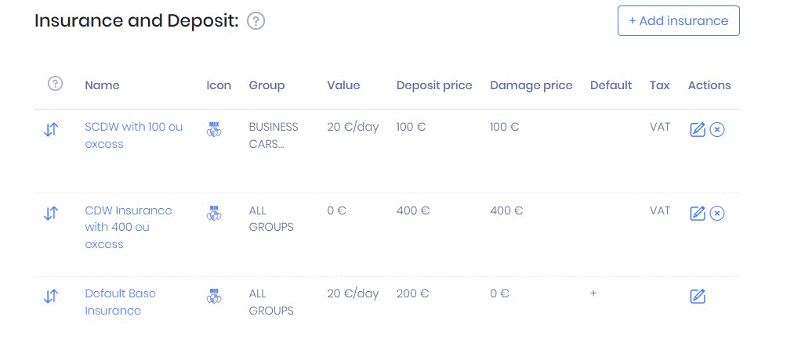
Task: Delete the CDW Insurance with 400 eu excess
Action: pos(717,213)
